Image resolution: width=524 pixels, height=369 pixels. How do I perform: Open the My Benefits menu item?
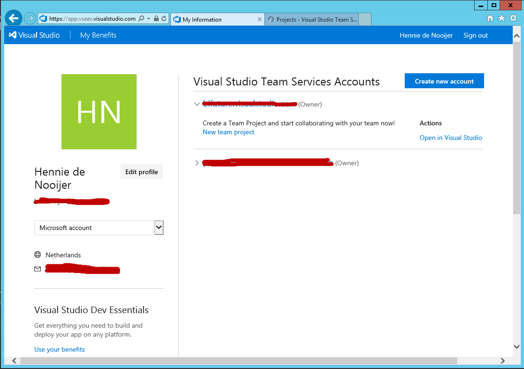click(x=98, y=35)
